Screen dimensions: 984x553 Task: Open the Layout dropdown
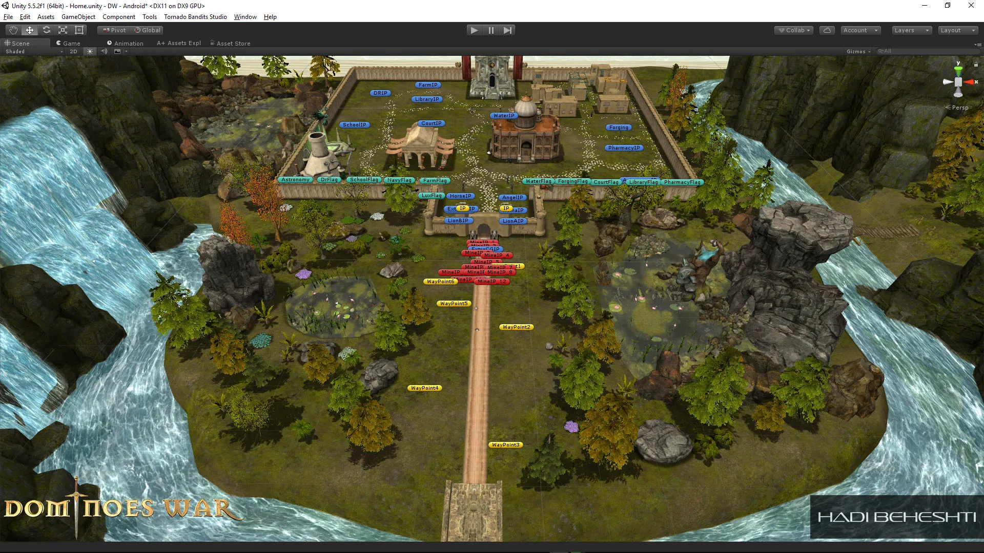(x=958, y=30)
